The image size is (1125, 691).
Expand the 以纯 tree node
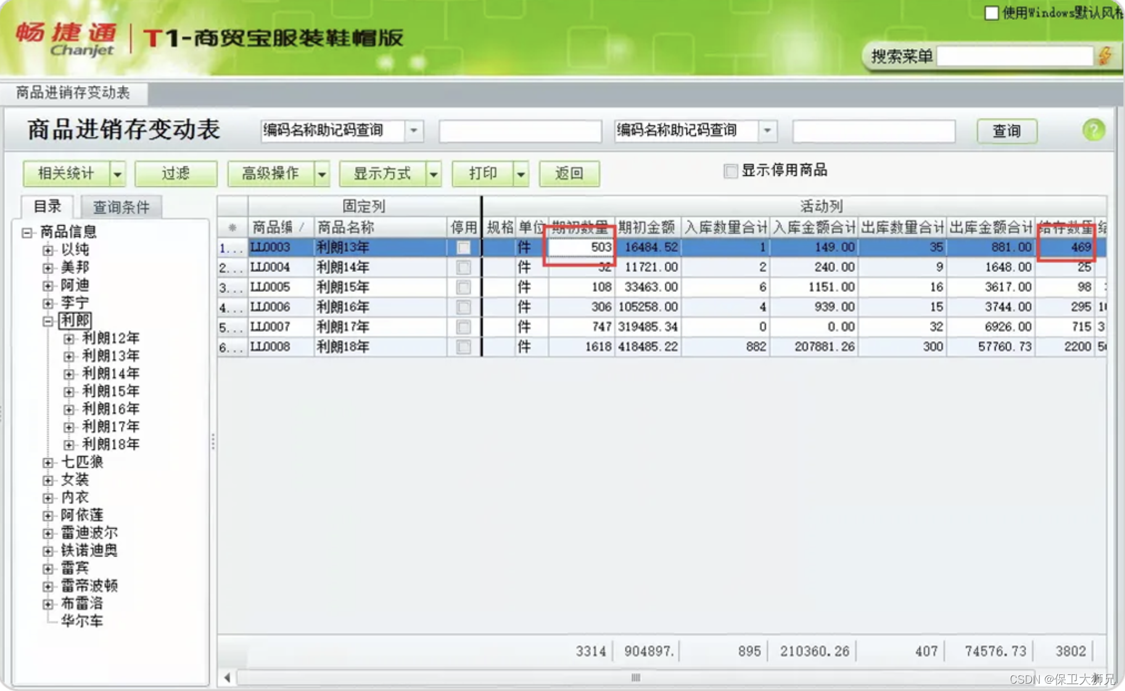point(47,250)
